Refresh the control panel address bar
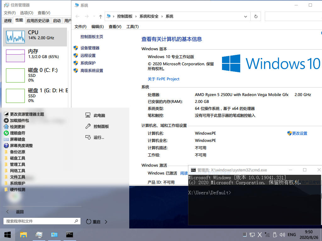This screenshot has width=322, height=241. click(x=256, y=16)
